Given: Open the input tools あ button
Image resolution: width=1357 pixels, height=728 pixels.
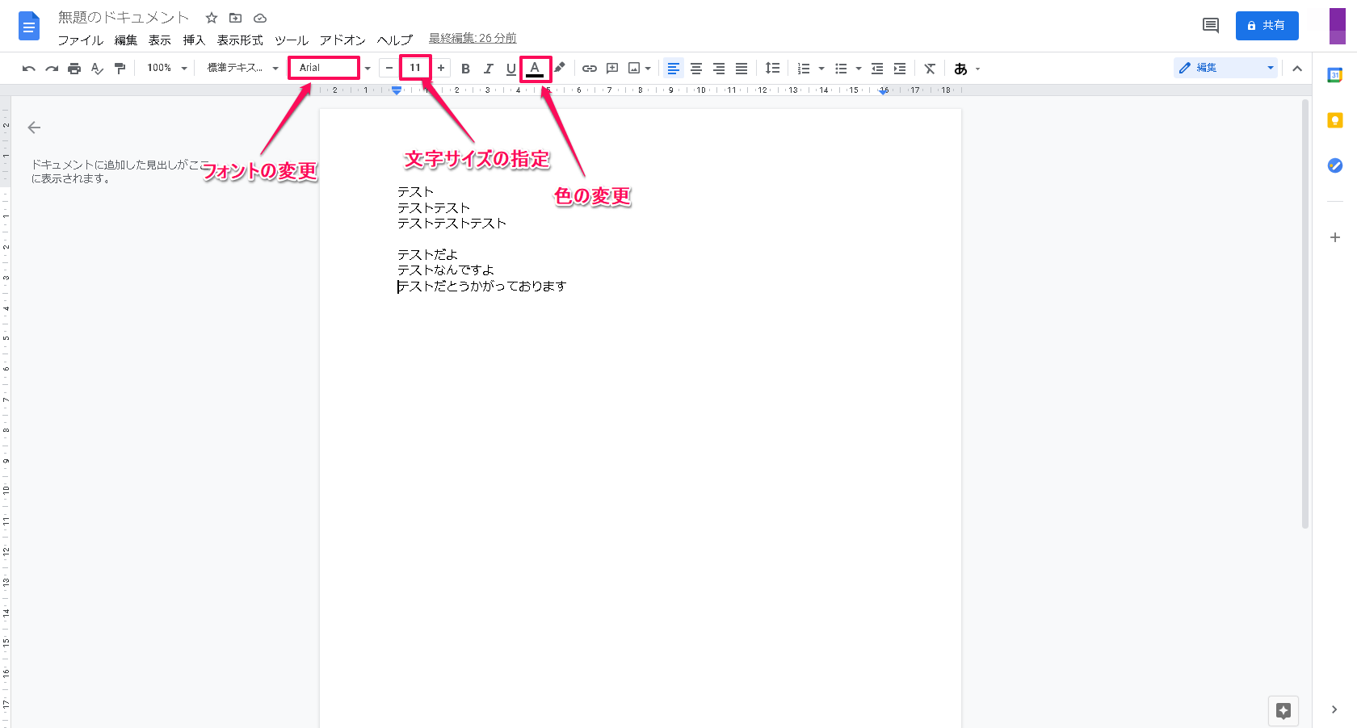Looking at the screenshot, I should pos(960,69).
